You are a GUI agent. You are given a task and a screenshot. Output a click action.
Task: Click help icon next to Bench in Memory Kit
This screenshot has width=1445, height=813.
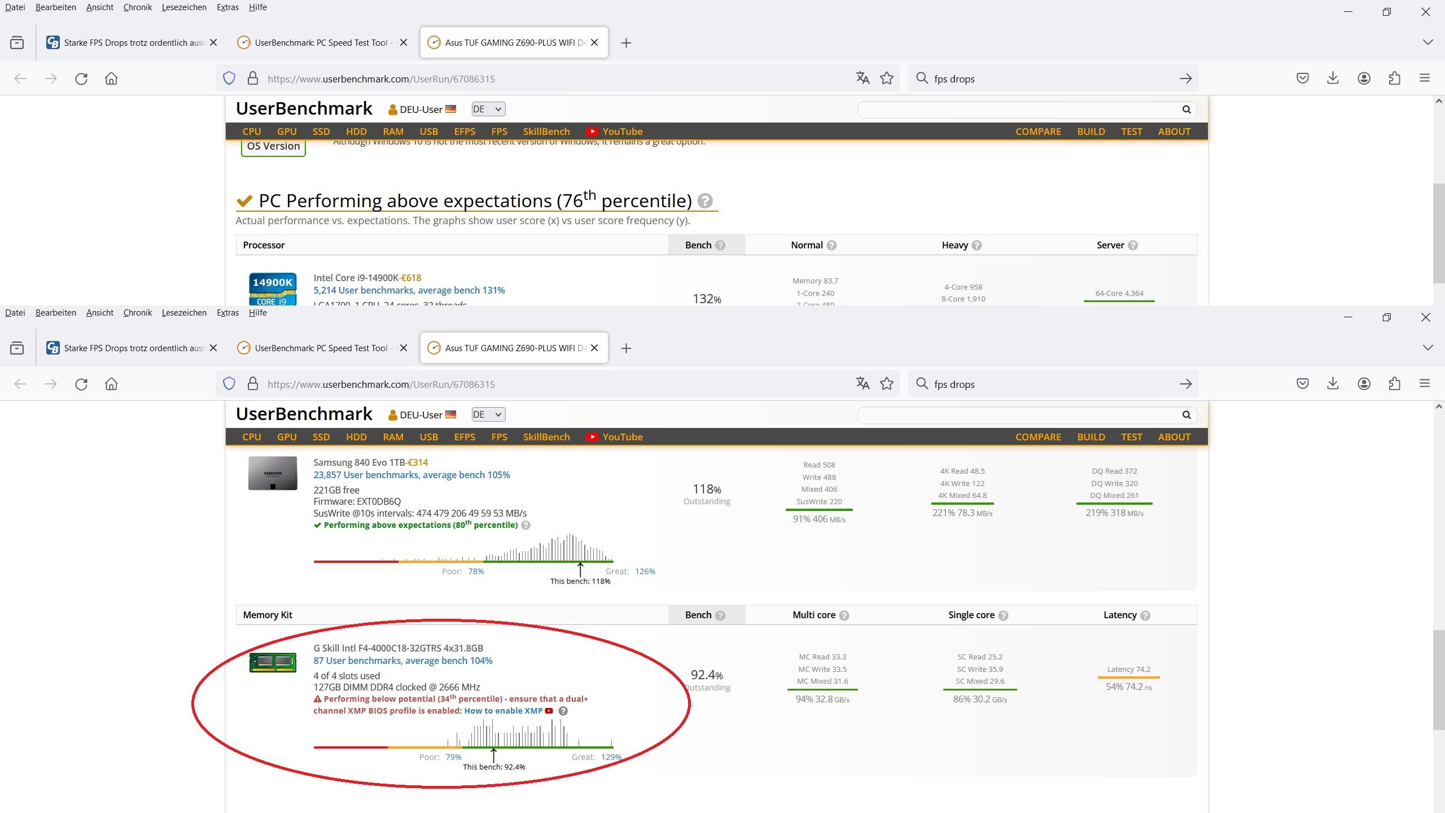pos(720,615)
